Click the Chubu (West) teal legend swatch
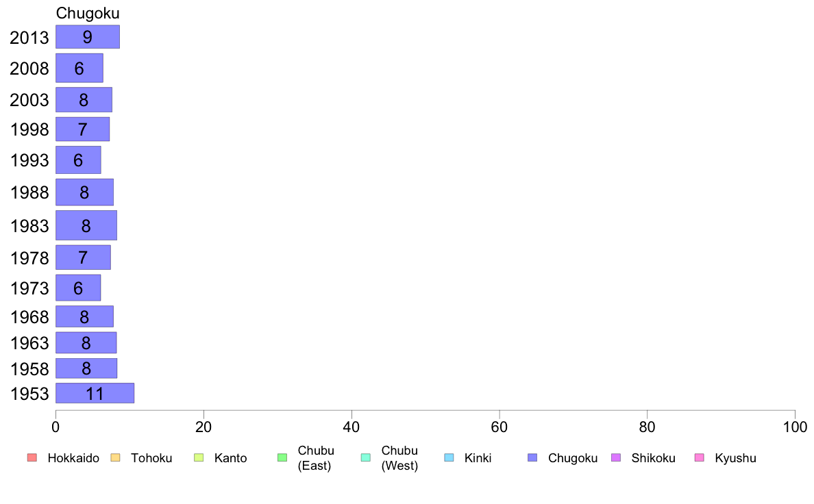Image resolution: width=814 pixels, height=504 pixels. tap(365, 457)
